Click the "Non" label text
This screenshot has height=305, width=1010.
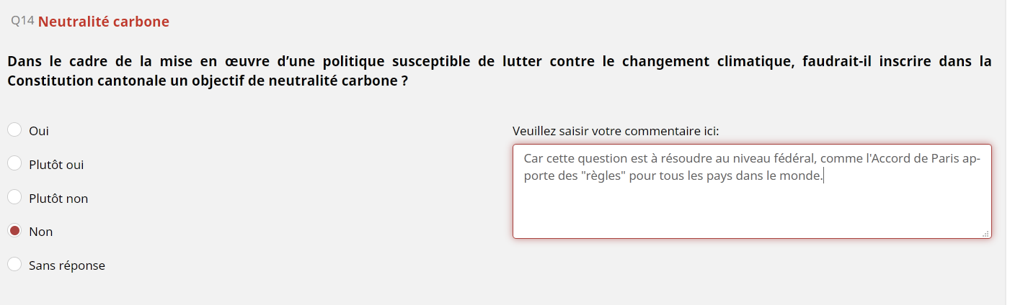click(40, 232)
